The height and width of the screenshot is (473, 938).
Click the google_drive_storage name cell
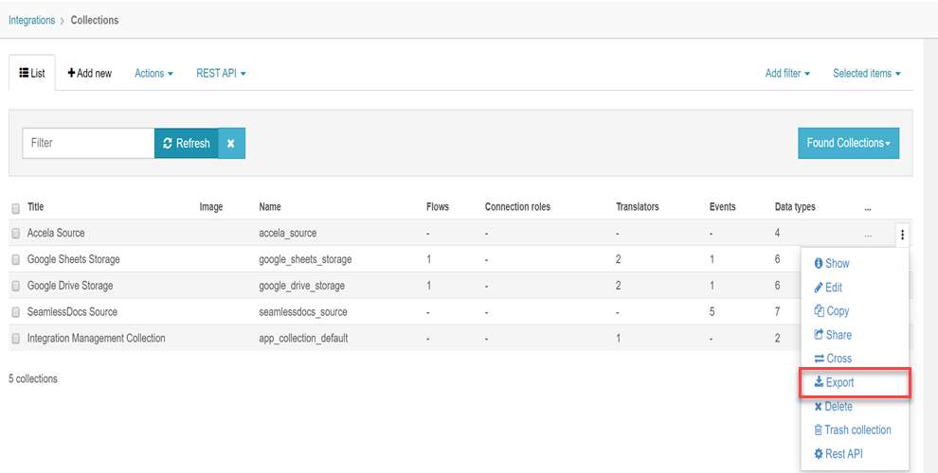[301, 286]
